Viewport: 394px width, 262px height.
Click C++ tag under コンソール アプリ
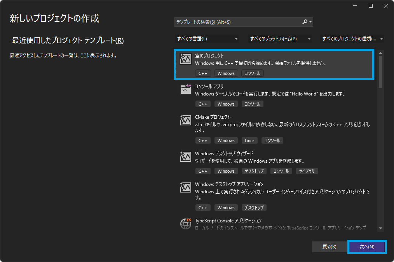pos(203,104)
